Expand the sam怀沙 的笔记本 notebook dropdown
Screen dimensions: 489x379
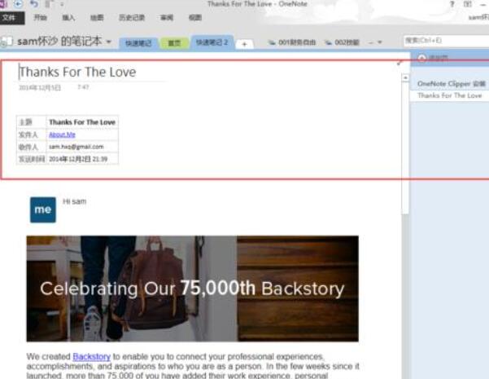(x=109, y=42)
